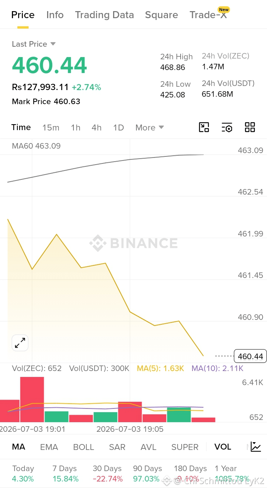This screenshot has width=267, height=490.
Task: Expand the chart to fullscreen
Action: (x=20, y=343)
